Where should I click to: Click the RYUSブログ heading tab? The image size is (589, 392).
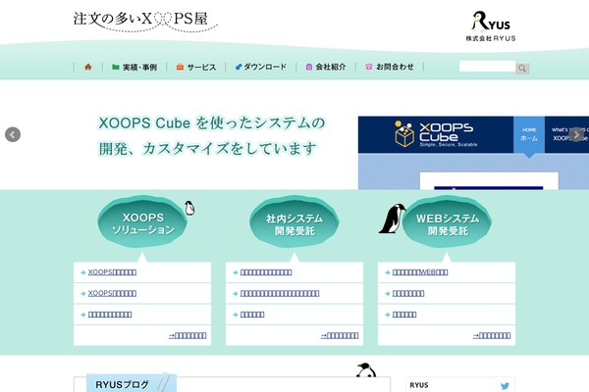coord(132,383)
